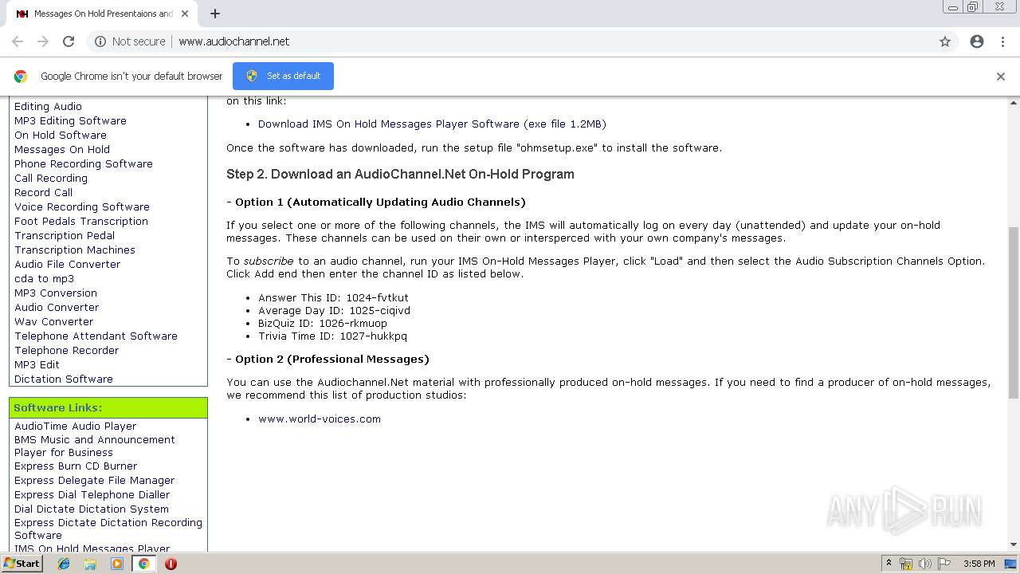
Task: Open Express Dictate Dictation Recording Software link
Action: (x=108, y=529)
